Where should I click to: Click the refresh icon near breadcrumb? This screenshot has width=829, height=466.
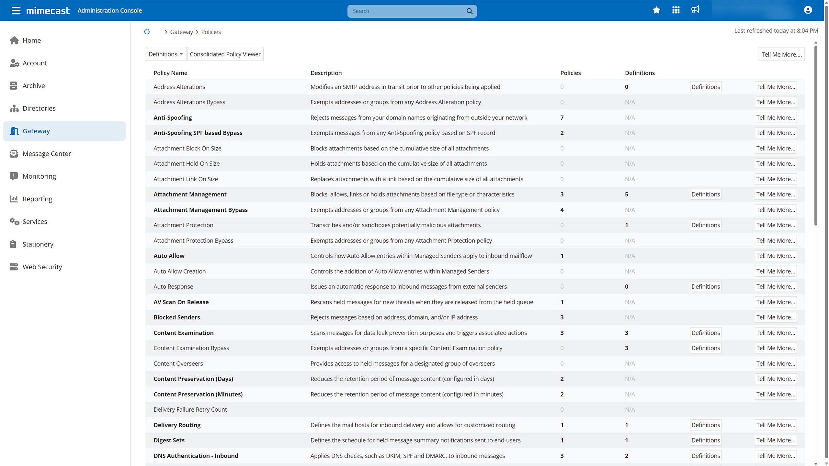click(x=147, y=32)
